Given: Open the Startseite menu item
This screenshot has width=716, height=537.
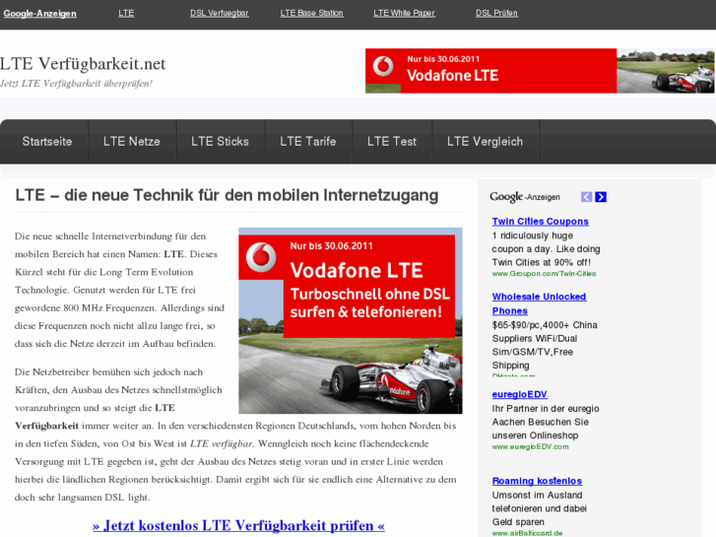Looking at the screenshot, I should [x=47, y=142].
